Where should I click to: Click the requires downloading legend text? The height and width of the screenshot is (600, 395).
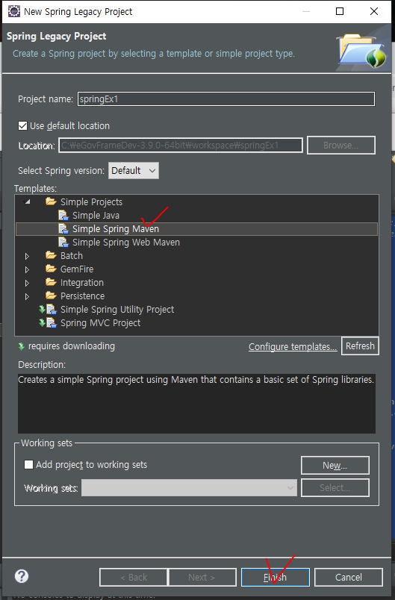72,346
